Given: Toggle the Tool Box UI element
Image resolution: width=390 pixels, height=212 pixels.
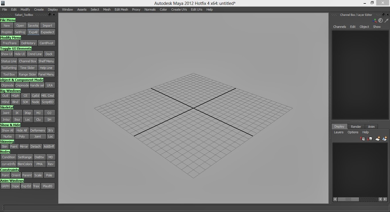Looking at the screenshot, I should coord(9,74).
